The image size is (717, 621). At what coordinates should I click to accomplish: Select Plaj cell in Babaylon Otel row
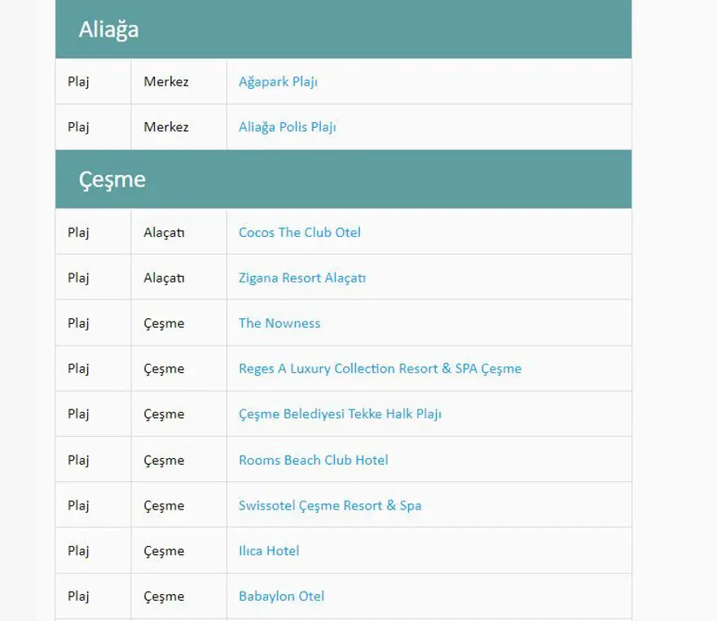[x=78, y=597]
